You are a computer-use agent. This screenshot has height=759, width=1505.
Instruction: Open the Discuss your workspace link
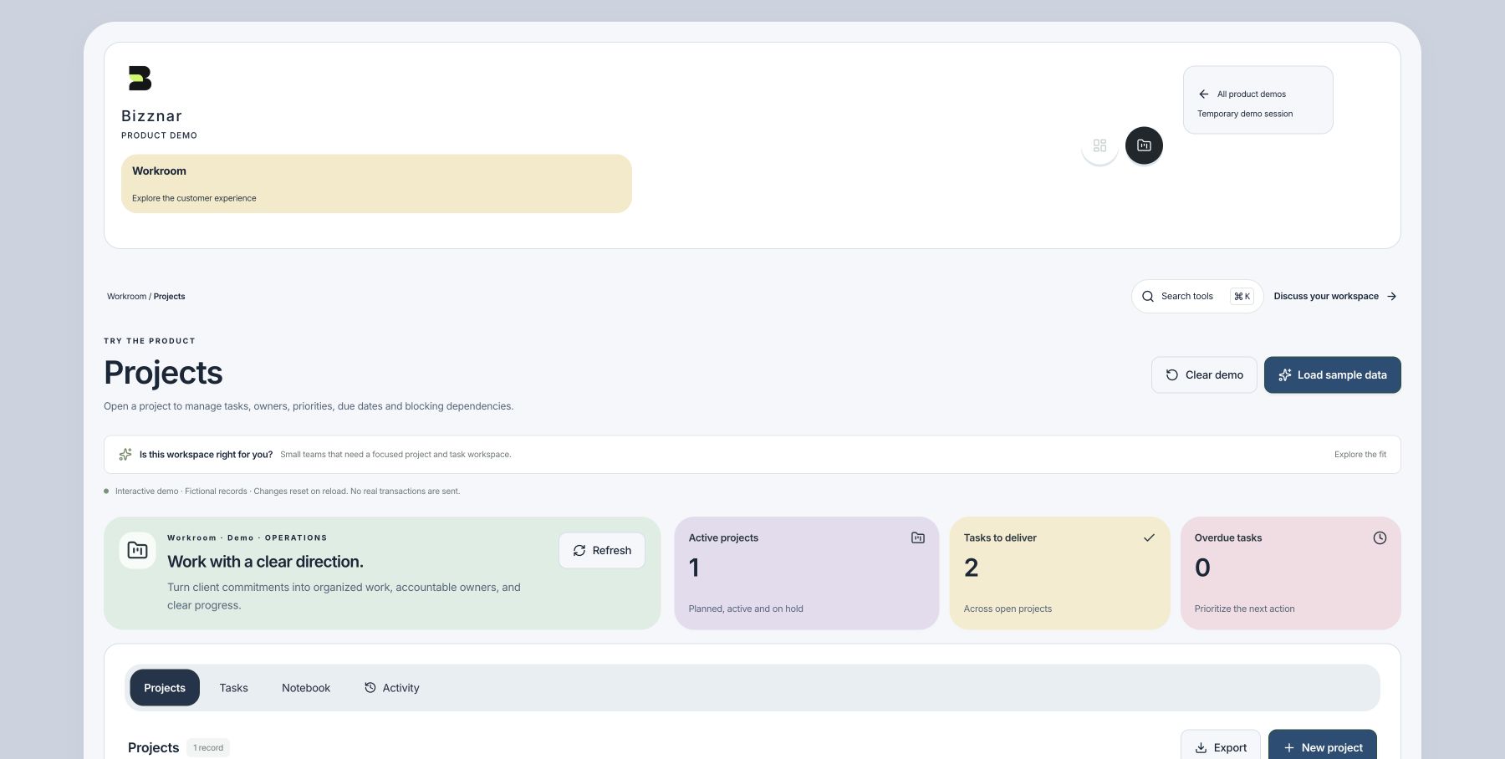pyautogui.click(x=1335, y=297)
